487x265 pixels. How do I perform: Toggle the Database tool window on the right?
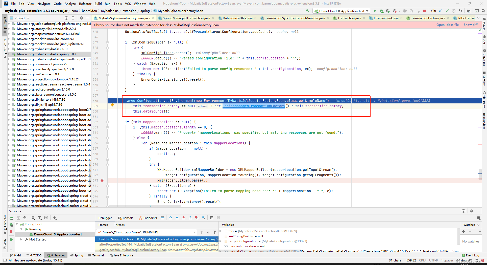484,58
